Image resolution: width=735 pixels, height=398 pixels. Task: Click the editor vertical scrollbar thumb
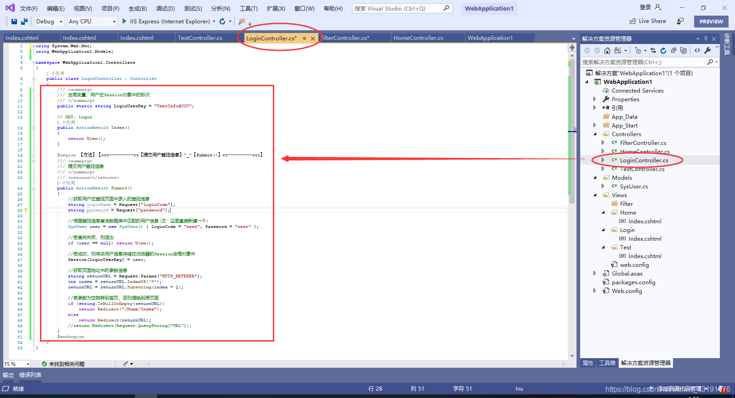572,131
